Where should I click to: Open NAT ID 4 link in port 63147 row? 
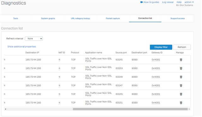(59, 86)
